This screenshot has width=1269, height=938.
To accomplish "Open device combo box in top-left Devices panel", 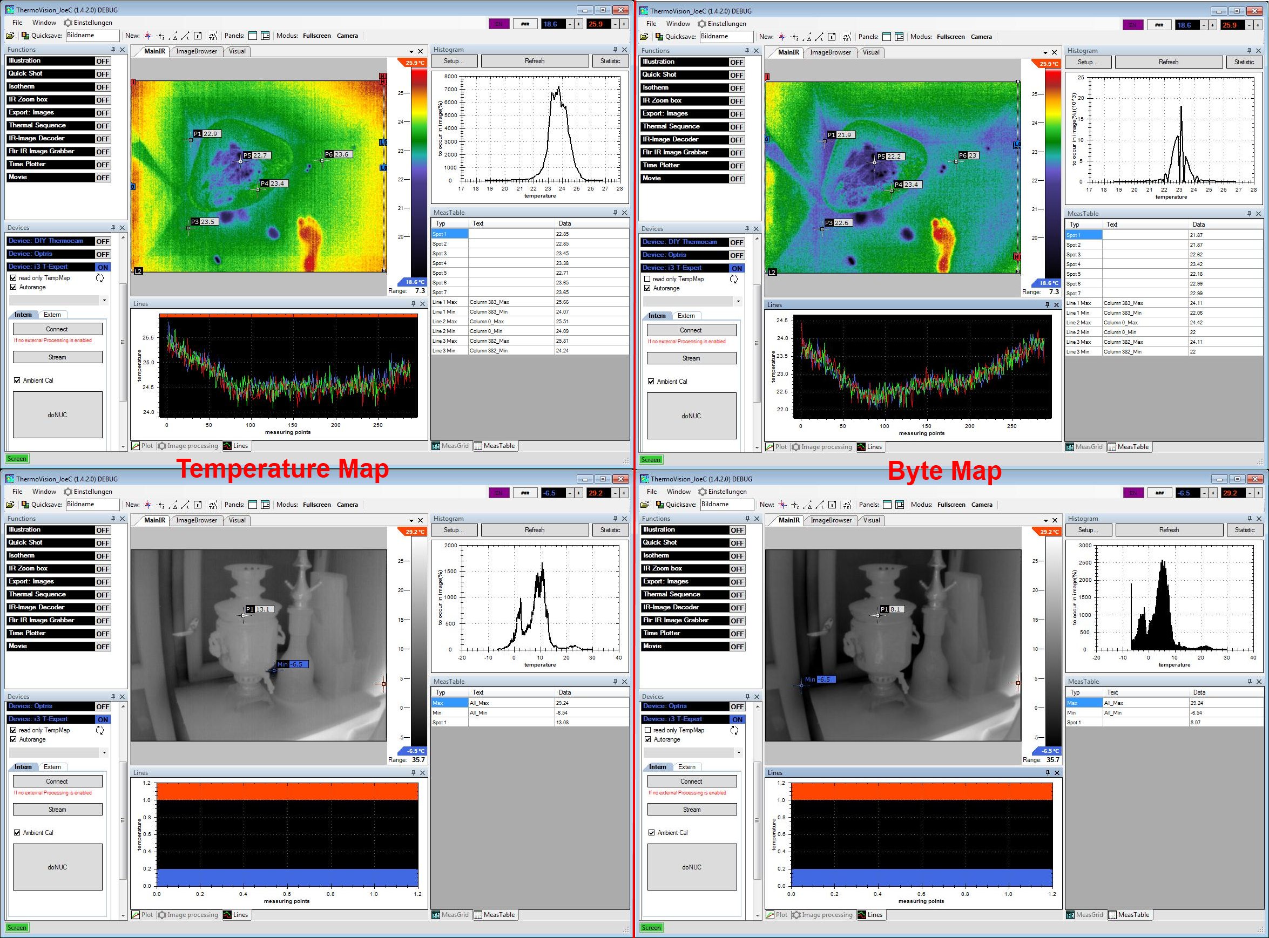I will [105, 301].
